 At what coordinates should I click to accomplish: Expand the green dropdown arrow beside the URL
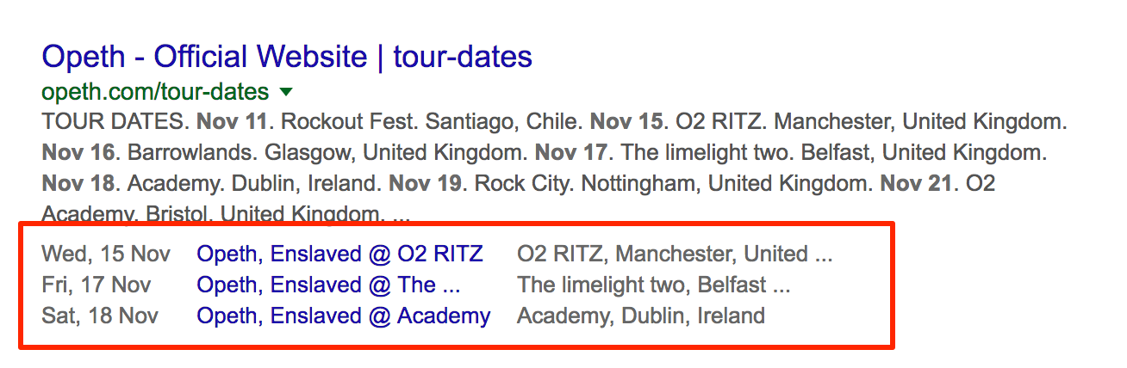coord(287,91)
